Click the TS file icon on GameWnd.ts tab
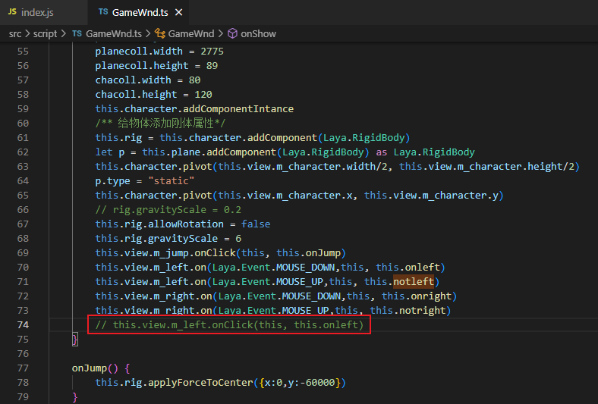The image size is (598, 404). 103,12
